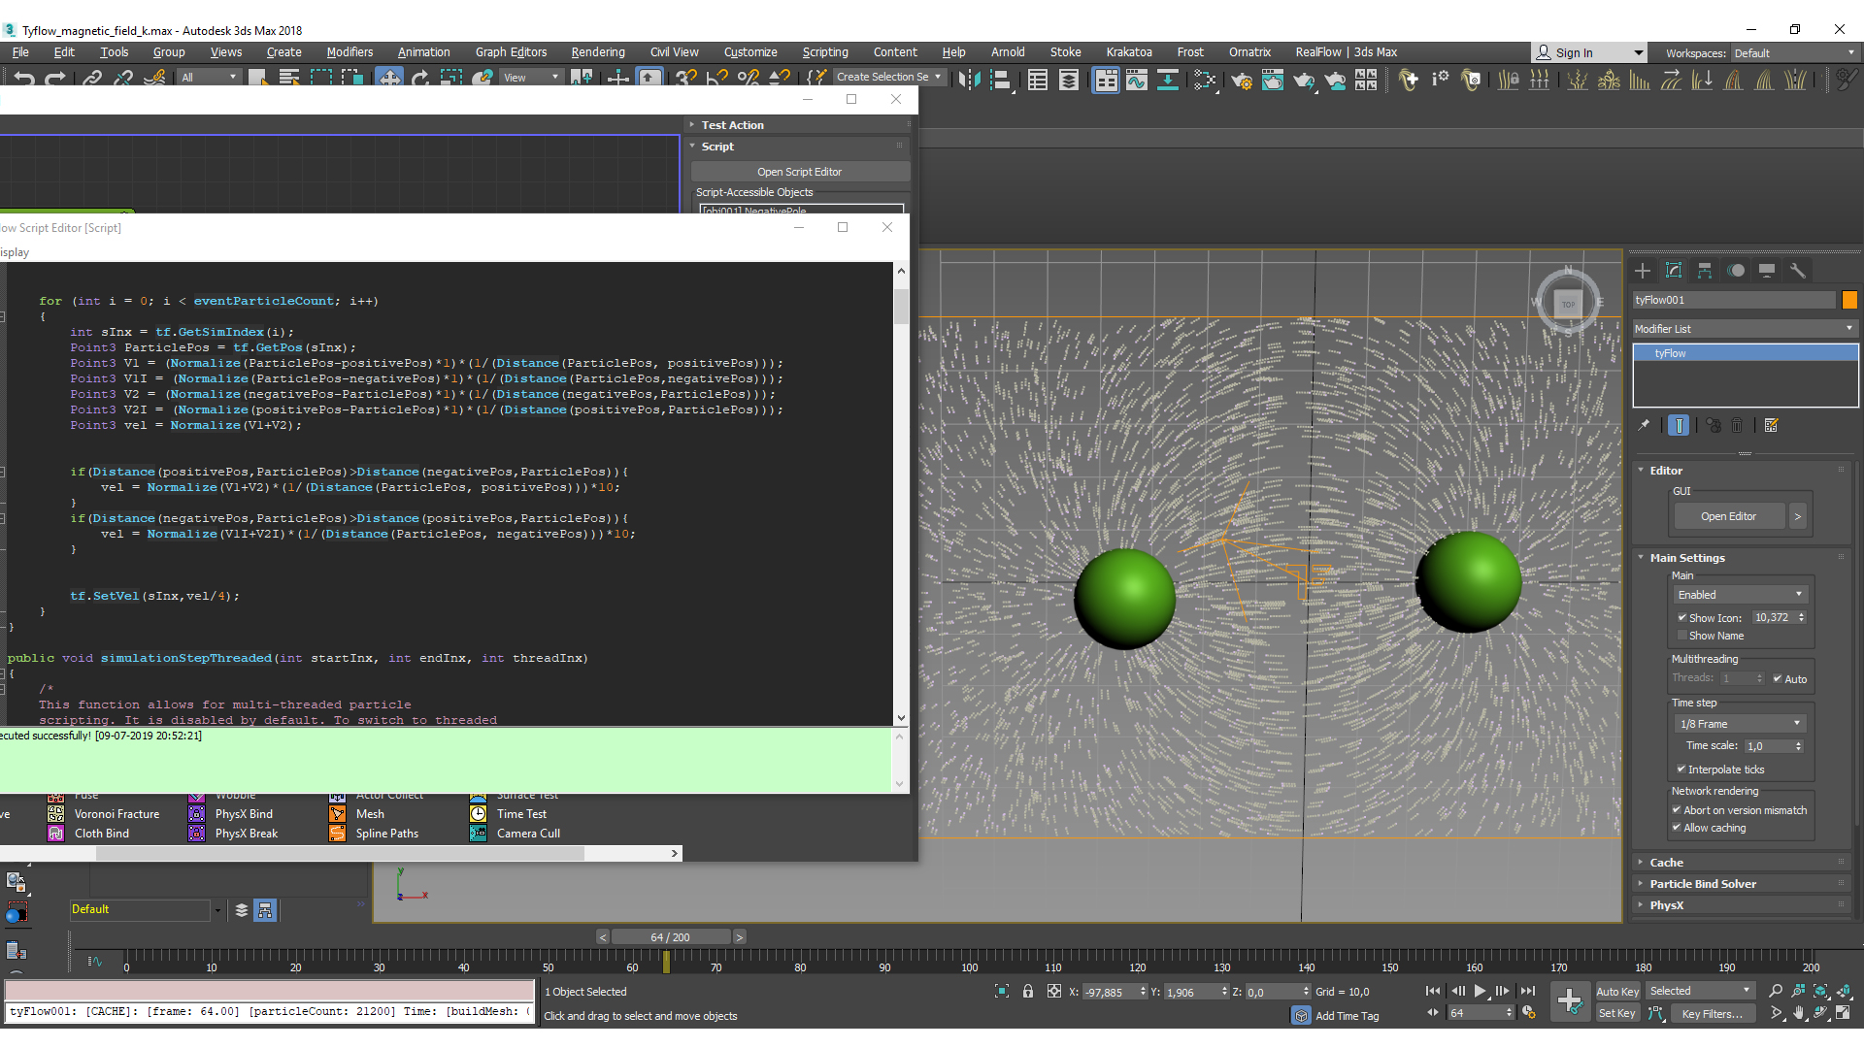Click the Undo arrow icon
The width and height of the screenshot is (1864, 1048).
(24, 79)
